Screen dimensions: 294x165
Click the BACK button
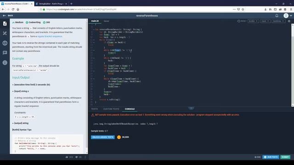coord(8,16)
